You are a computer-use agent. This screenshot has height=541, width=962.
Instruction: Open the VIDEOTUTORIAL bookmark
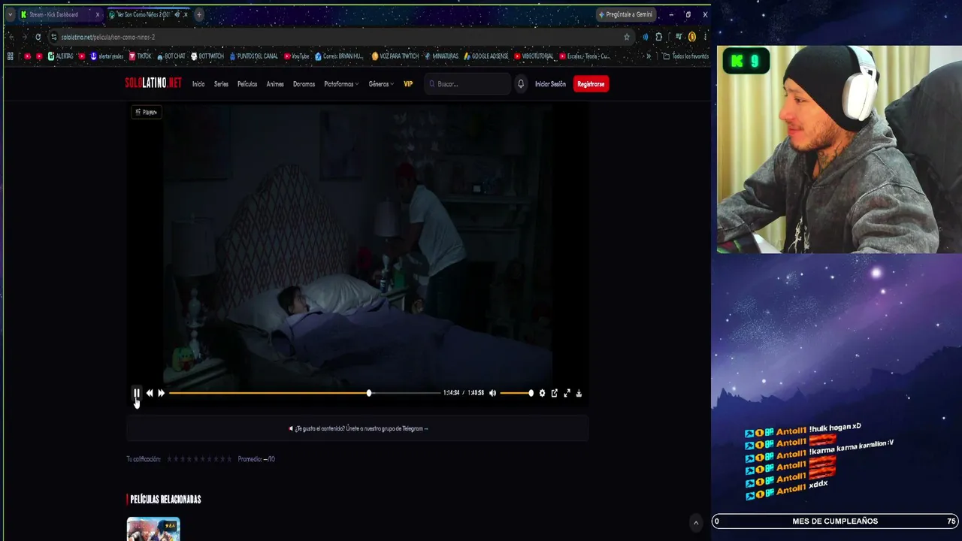[x=534, y=56]
